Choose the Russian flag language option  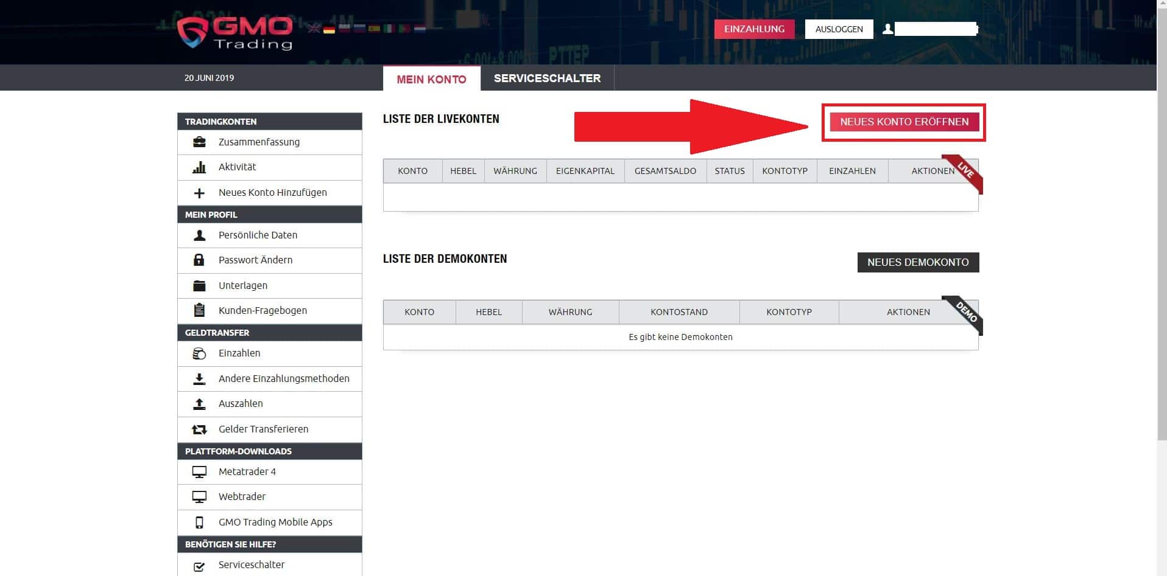point(359,28)
